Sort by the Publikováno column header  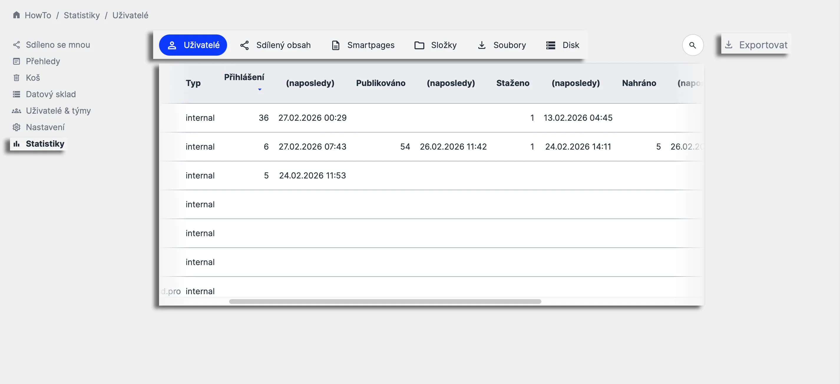click(x=381, y=83)
